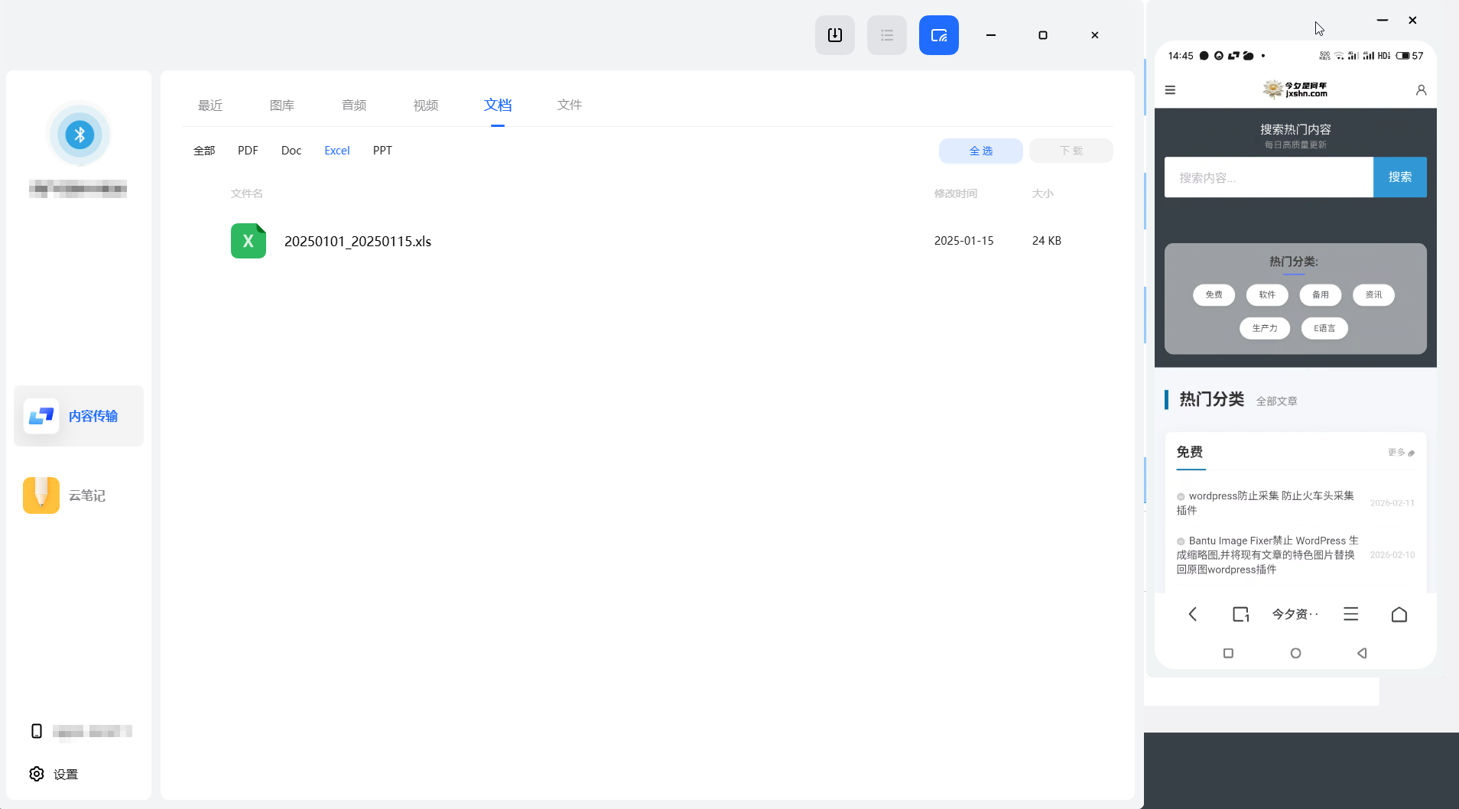Click the user profile icon on phone page
The image size is (1459, 809).
(x=1421, y=90)
